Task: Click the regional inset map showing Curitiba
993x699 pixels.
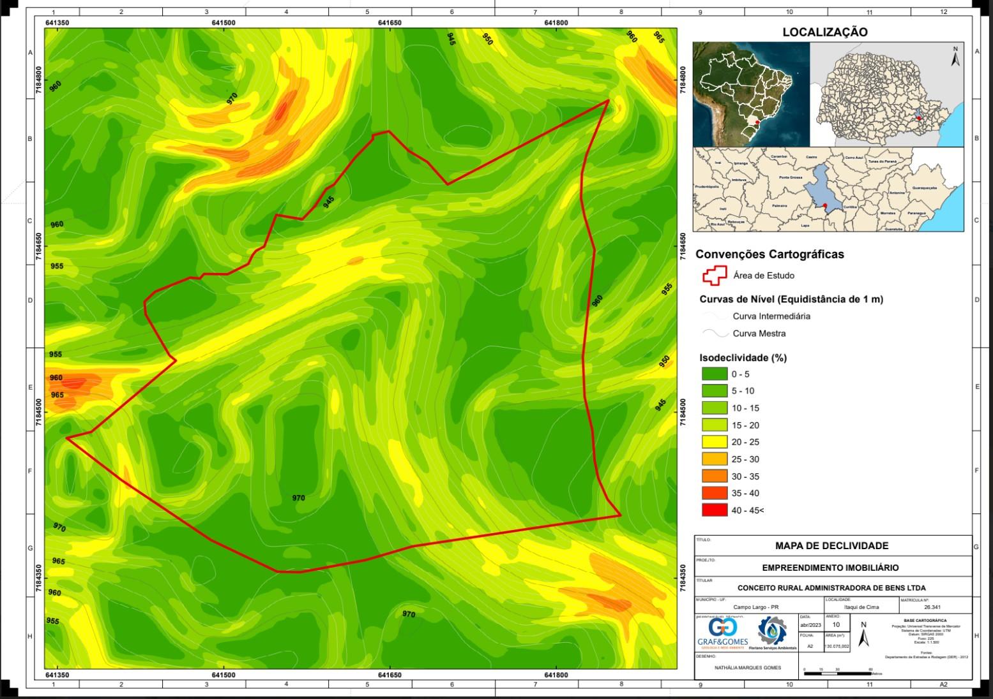Action: pyautogui.click(x=828, y=189)
